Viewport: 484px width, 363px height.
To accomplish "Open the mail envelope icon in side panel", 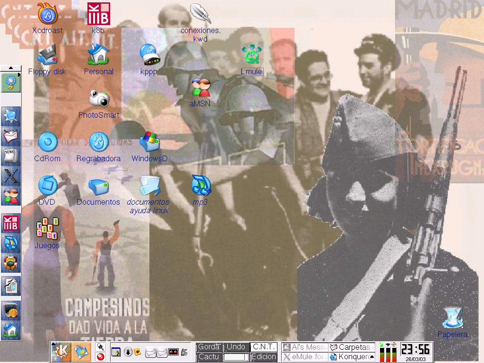I will [11, 136].
